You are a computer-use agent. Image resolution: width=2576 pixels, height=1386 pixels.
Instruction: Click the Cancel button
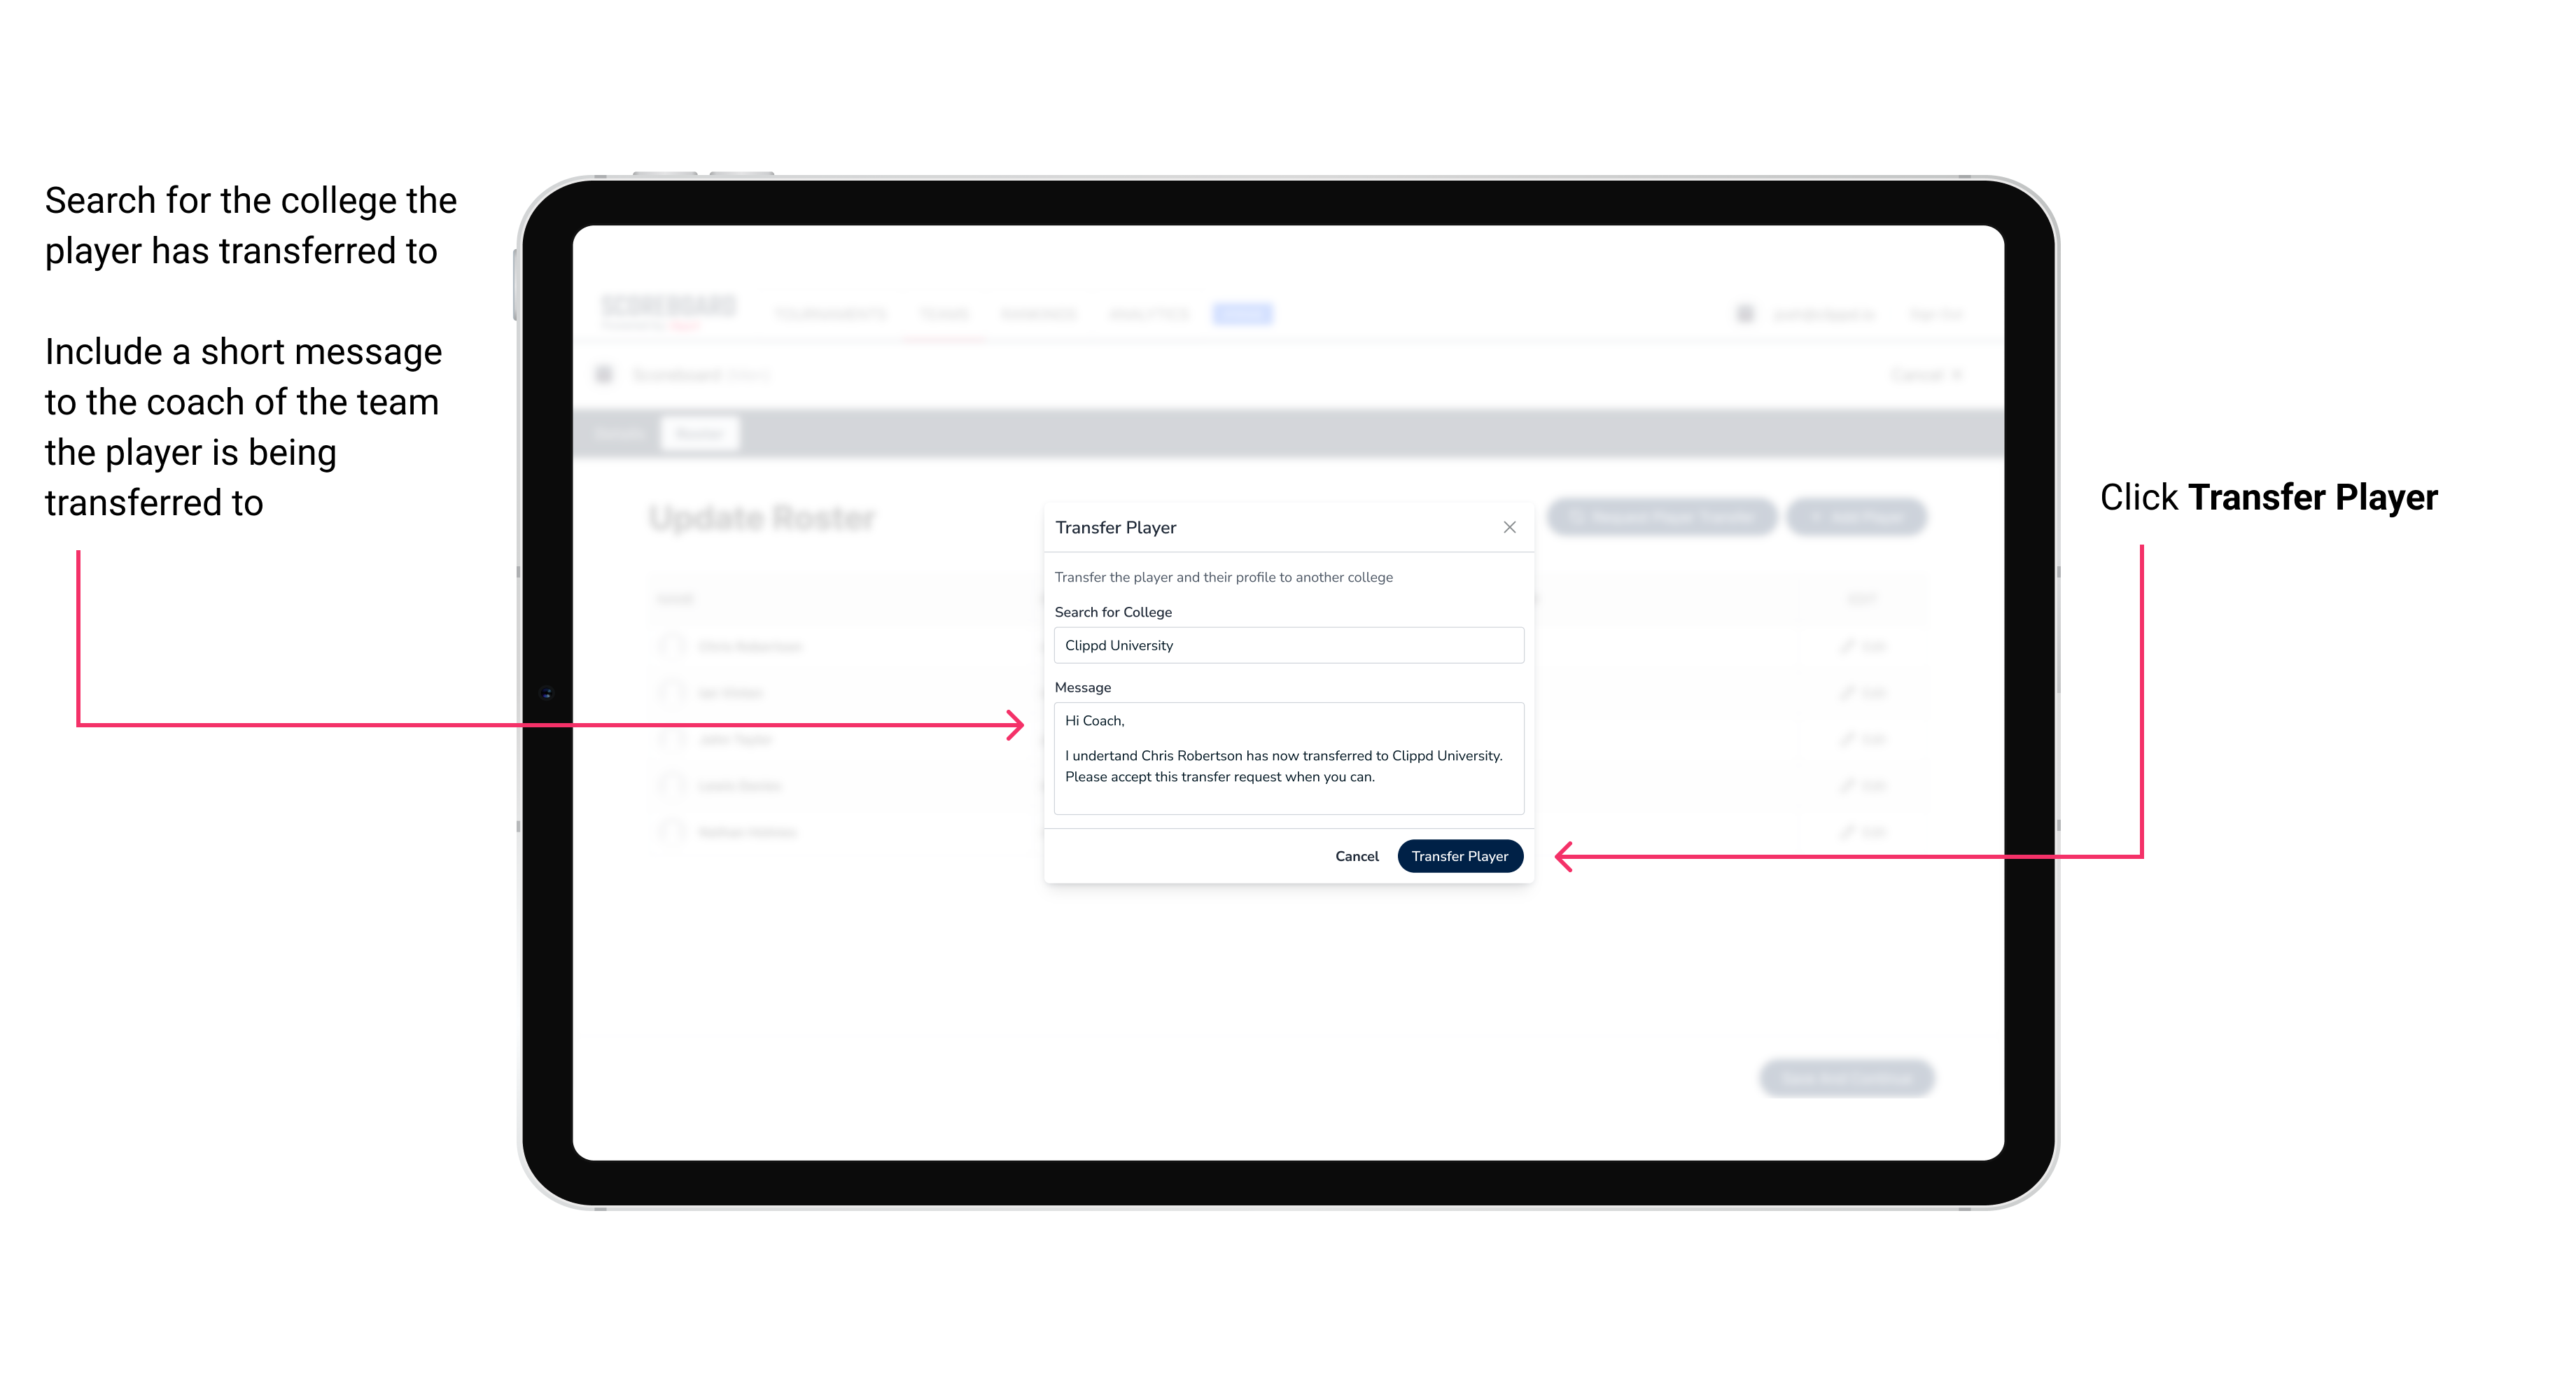(x=1356, y=855)
